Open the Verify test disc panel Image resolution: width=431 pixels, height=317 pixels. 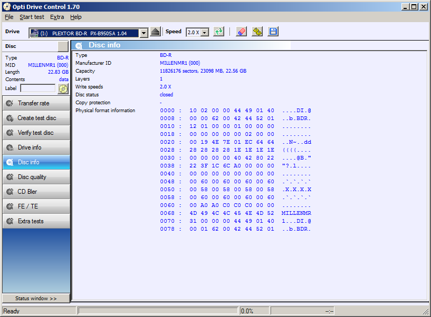coord(36,133)
